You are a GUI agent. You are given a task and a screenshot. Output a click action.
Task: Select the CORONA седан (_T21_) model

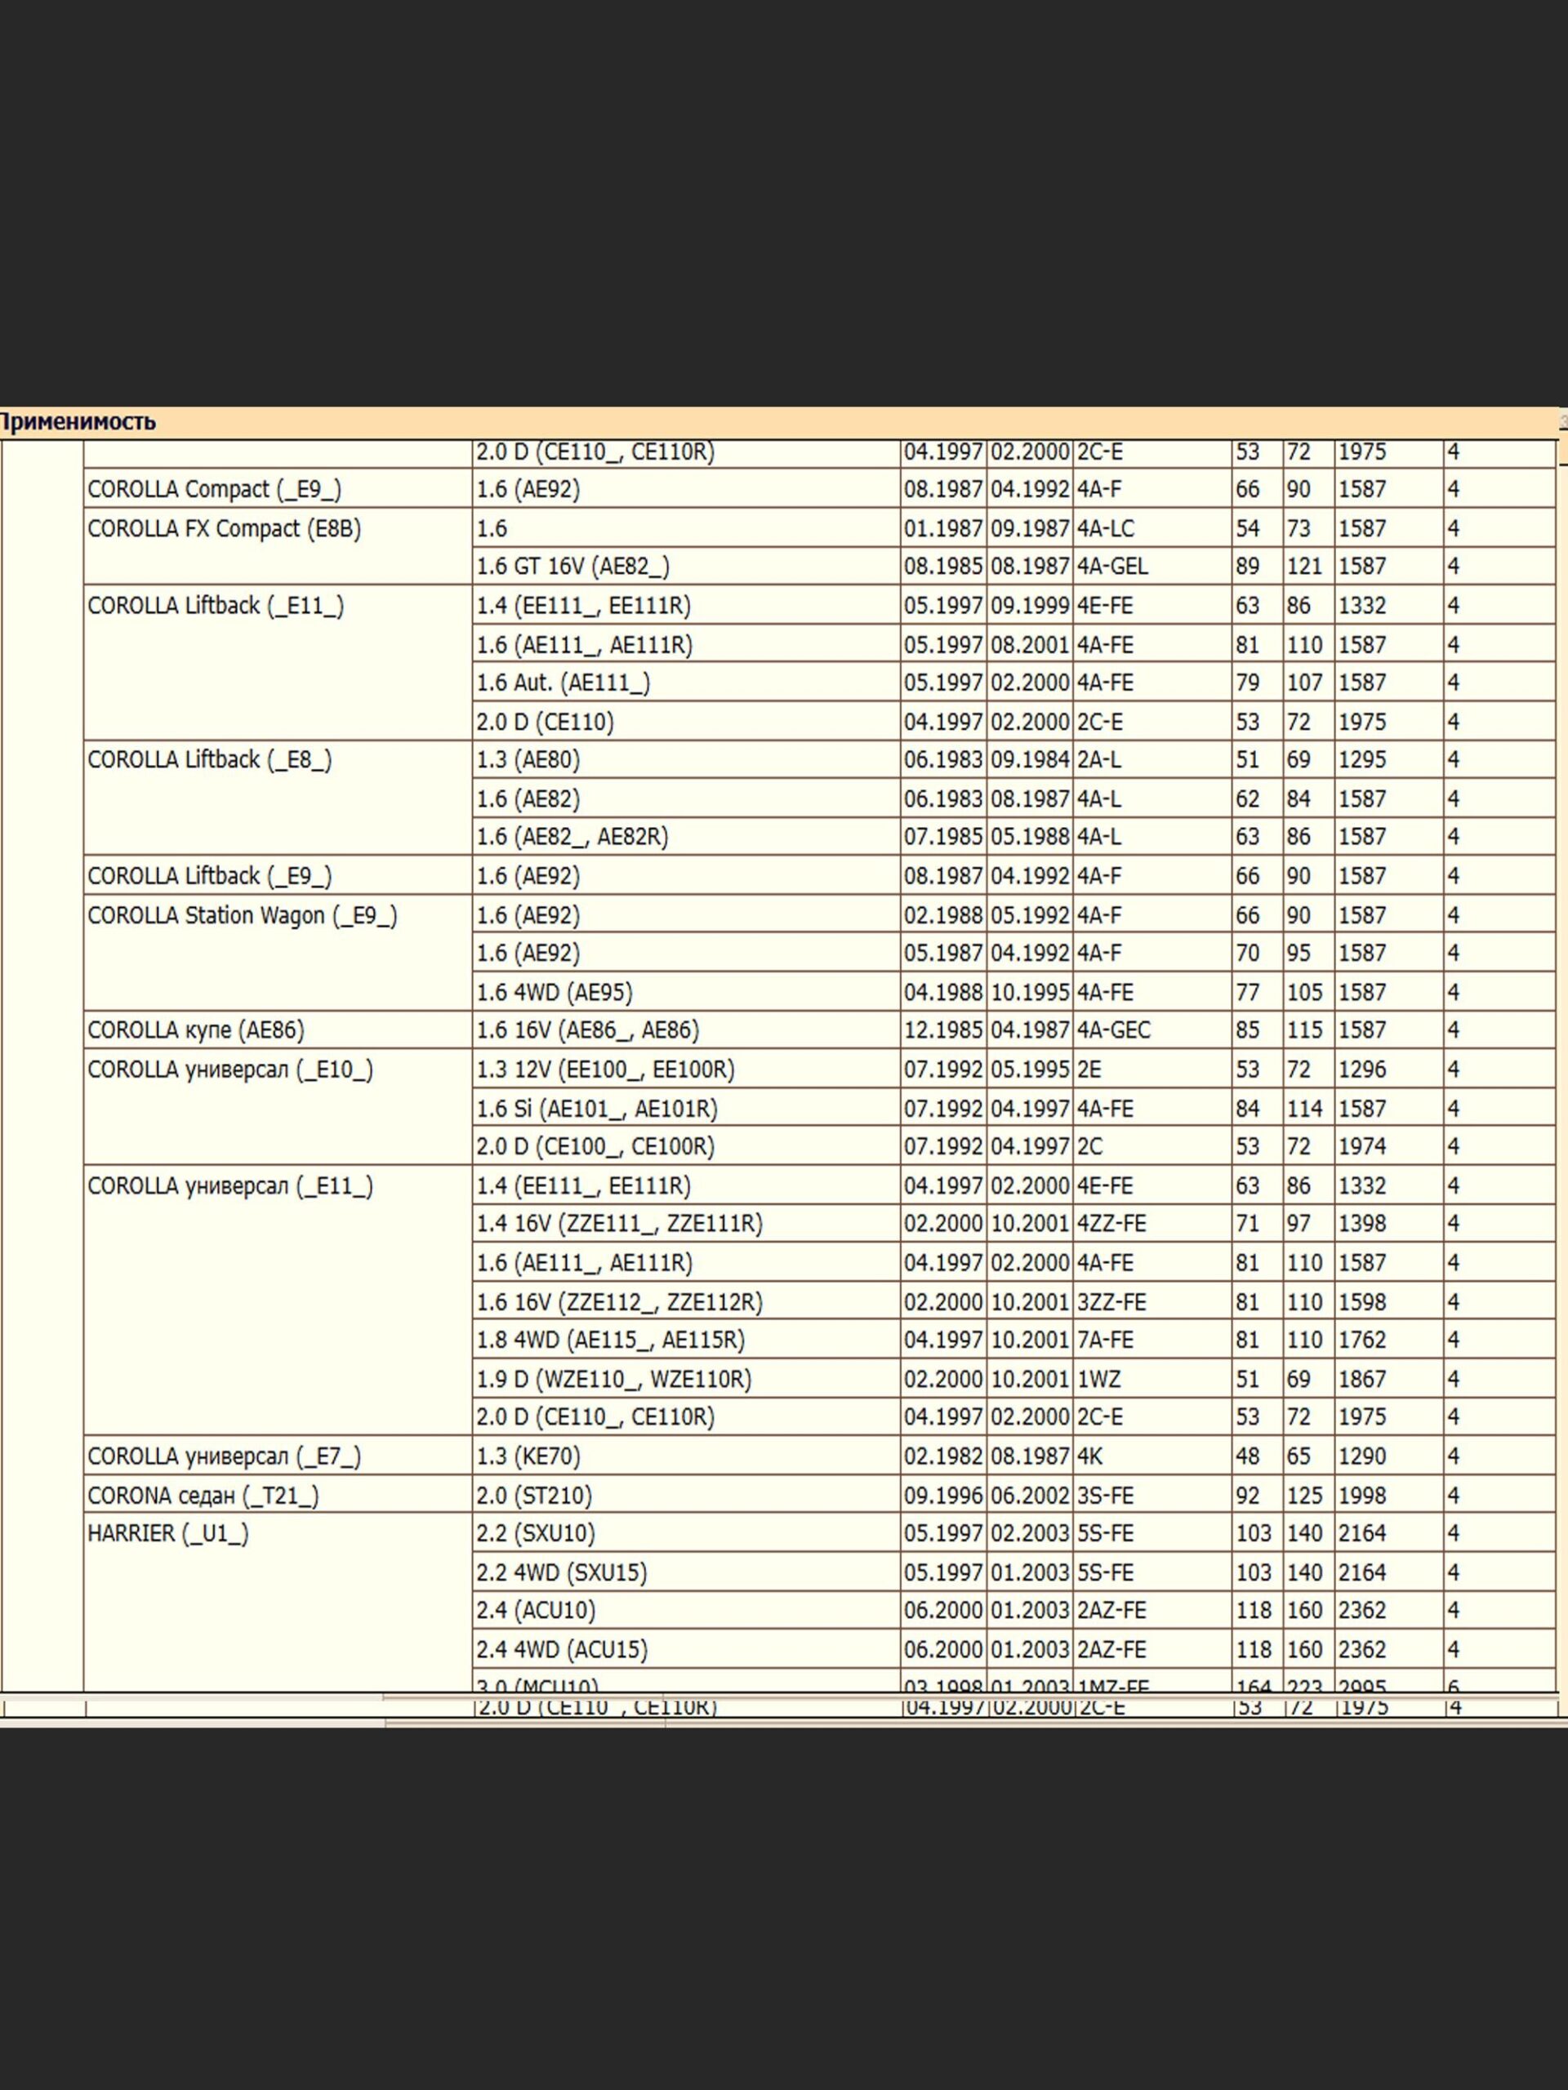pyautogui.click(x=203, y=1496)
